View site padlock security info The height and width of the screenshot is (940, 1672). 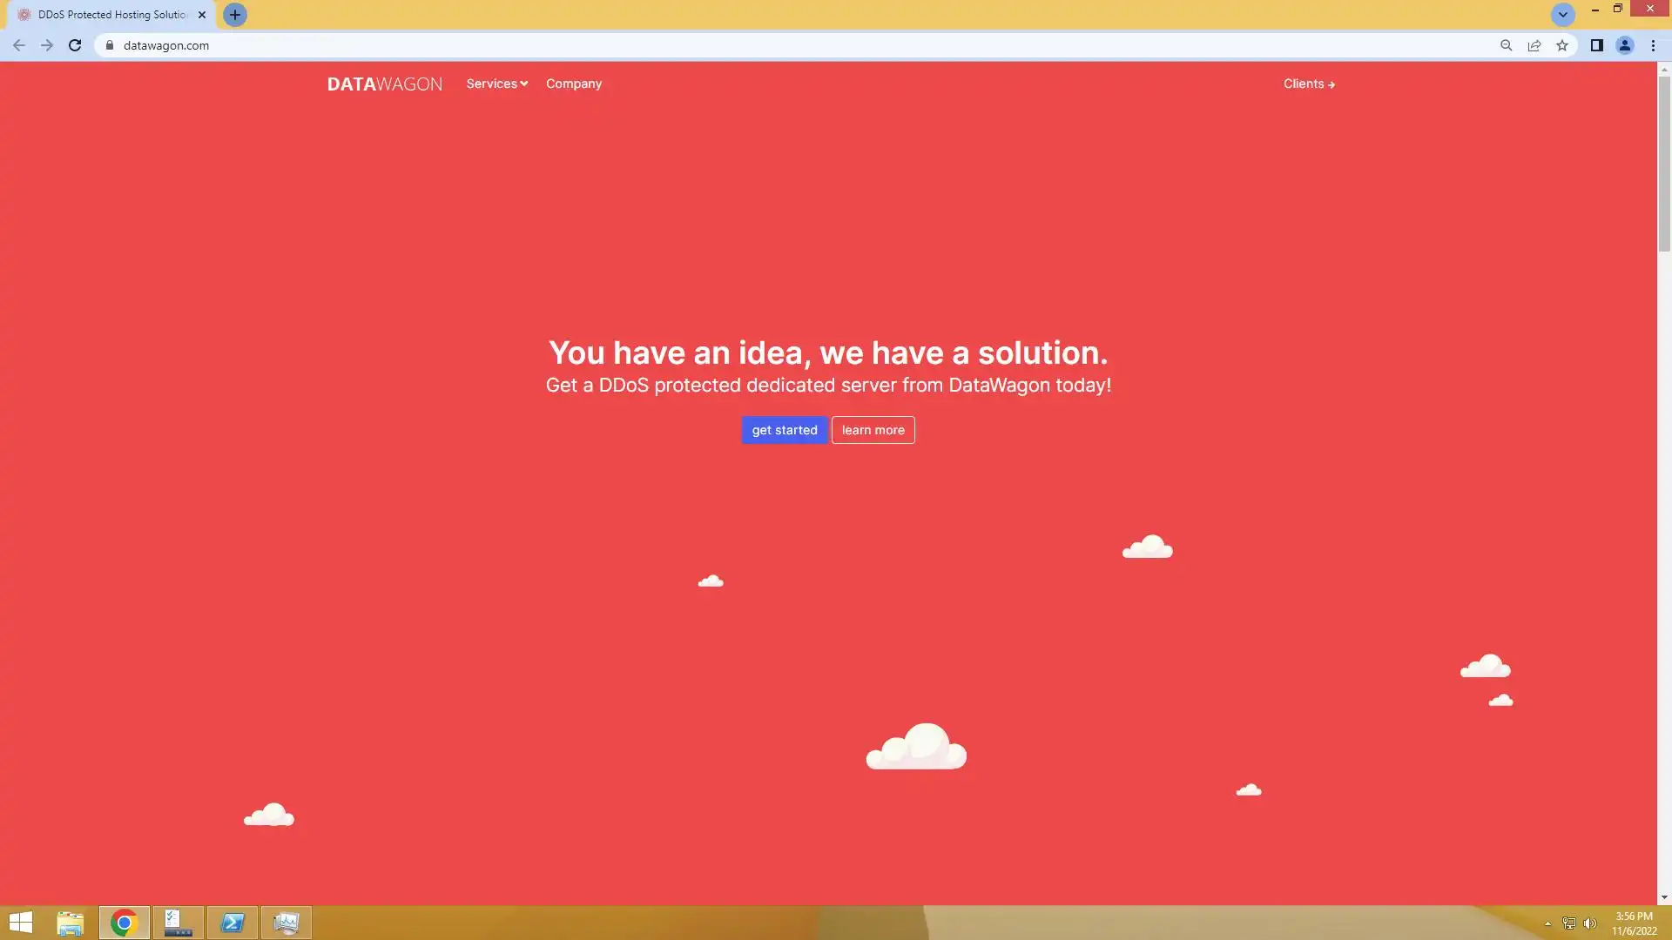(110, 45)
